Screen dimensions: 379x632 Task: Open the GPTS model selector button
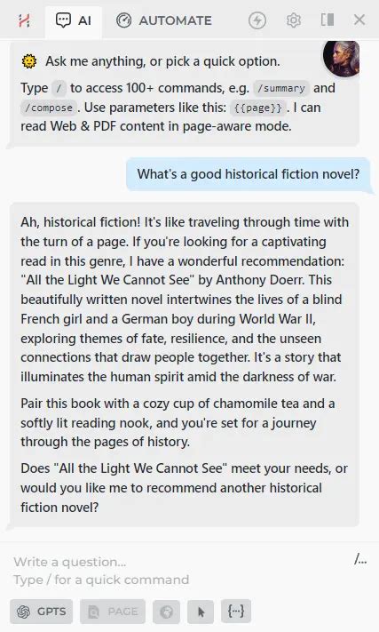(x=42, y=612)
